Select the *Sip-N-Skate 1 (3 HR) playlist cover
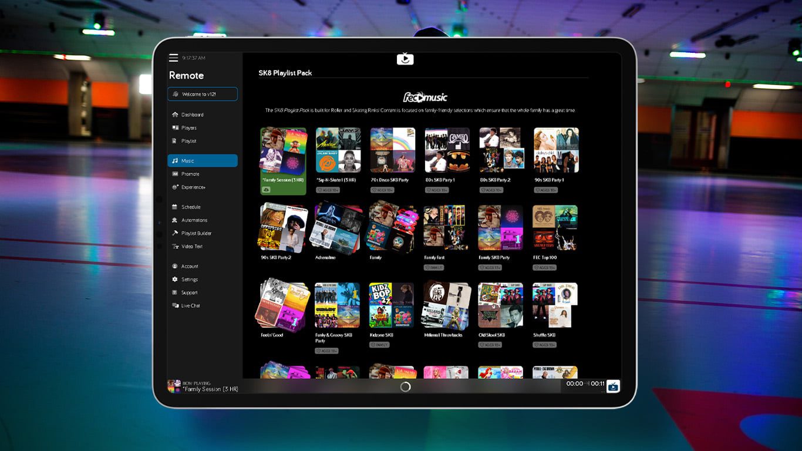 pos(338,150)
